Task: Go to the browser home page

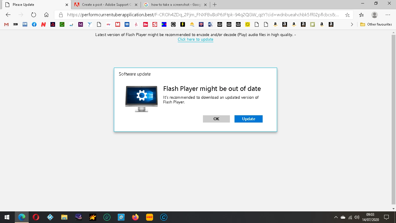Action: pyautogui.click(x=46, y=15)
